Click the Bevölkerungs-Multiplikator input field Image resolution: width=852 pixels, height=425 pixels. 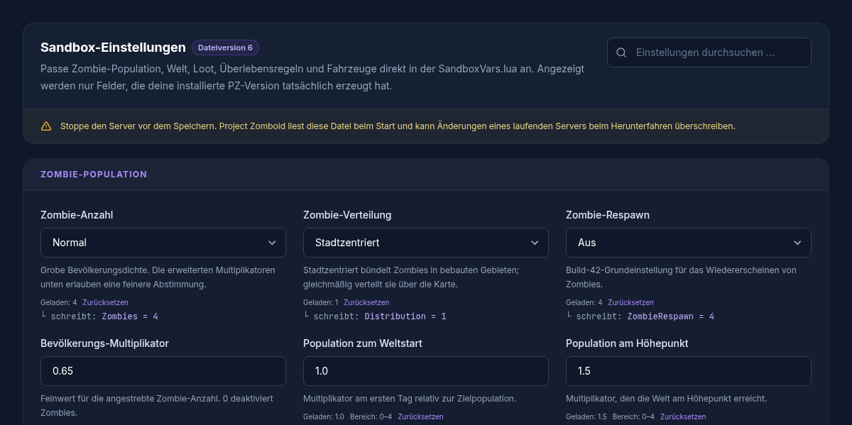(163, 371)
